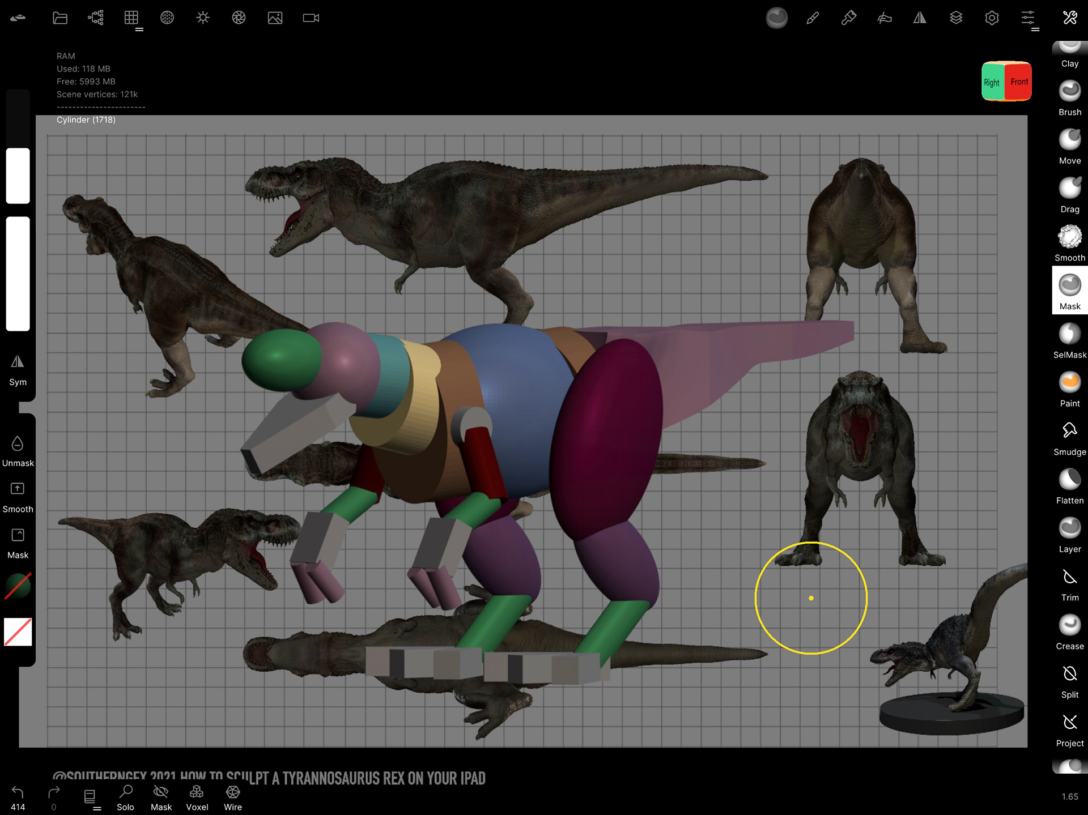The image size is (1088, 815).
Task: Snap view to Front on view cube
Action: coord(1018,82)
